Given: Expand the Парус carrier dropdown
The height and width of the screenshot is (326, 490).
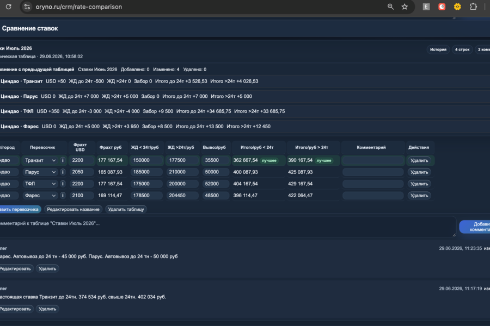Looking at the screenshot, I should click(x=40, y=172).
